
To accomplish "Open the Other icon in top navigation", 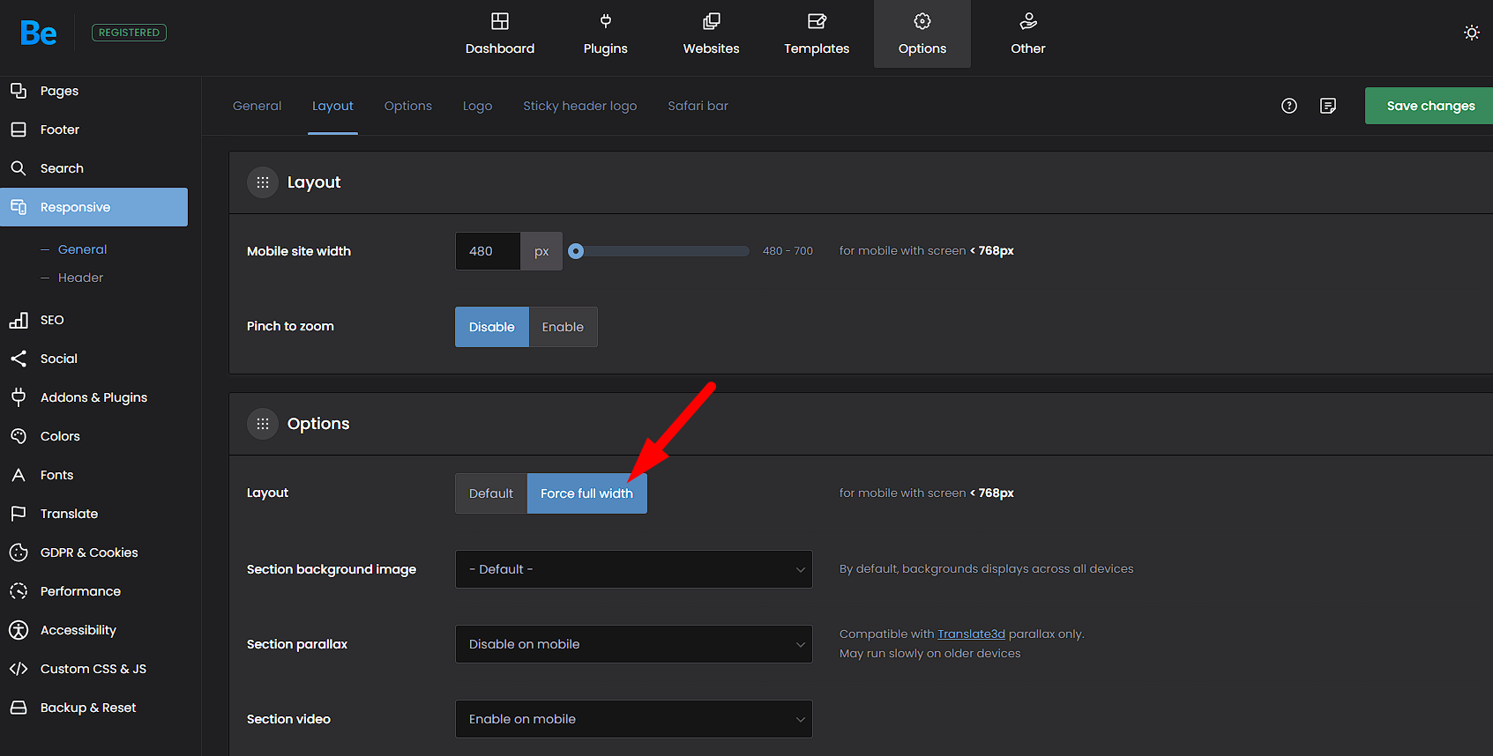I will (1028, 21).
